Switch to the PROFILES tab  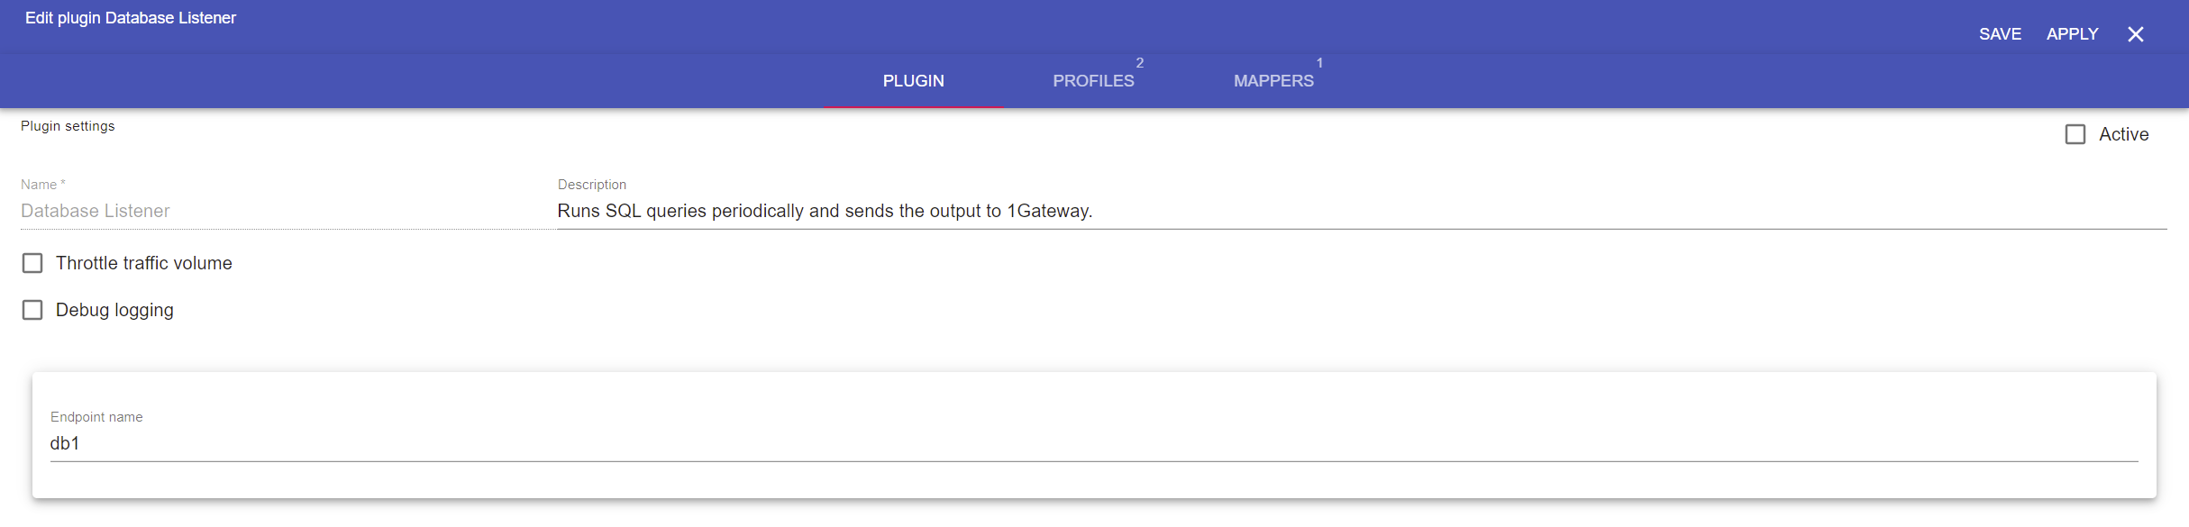pos(1093,81)
